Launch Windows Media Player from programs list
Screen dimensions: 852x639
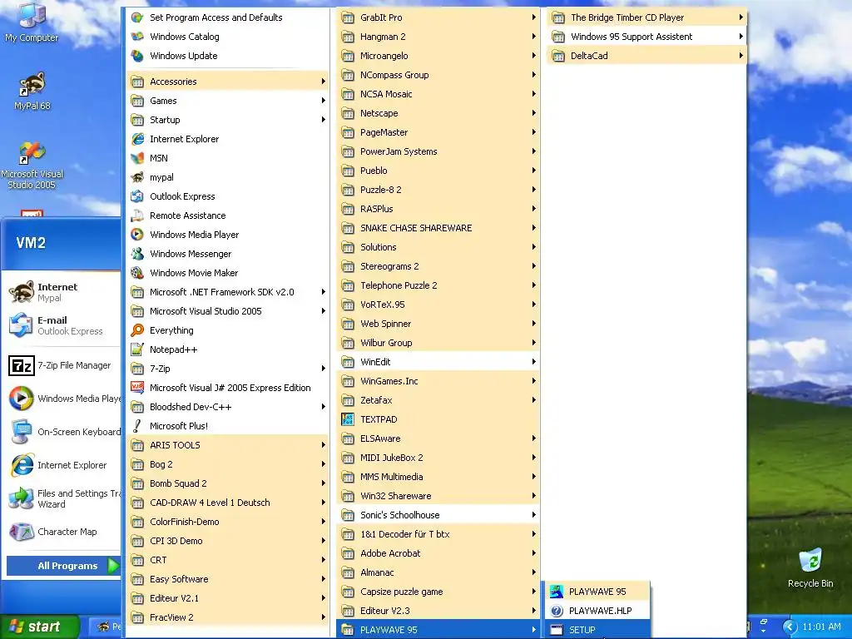click(x=227, y=234)
